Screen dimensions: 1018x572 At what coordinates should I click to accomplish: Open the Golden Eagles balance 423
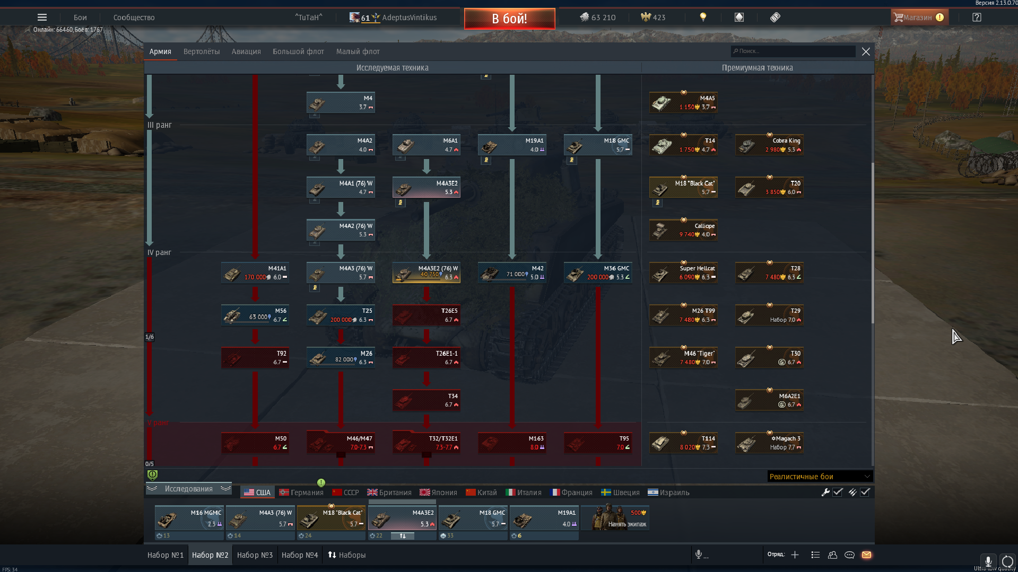coord(653,17)
